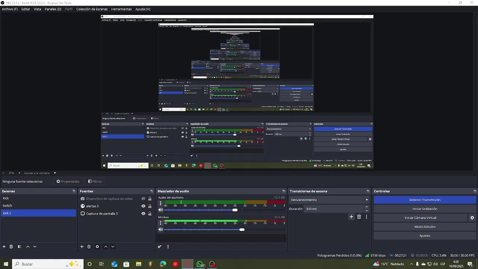Move source down arrow in Fuentes
The image size is (478, 269).
[113, 247]
